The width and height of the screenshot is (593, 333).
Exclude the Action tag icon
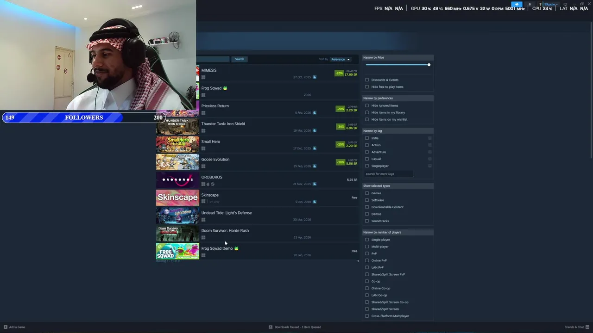coord(430,145)
